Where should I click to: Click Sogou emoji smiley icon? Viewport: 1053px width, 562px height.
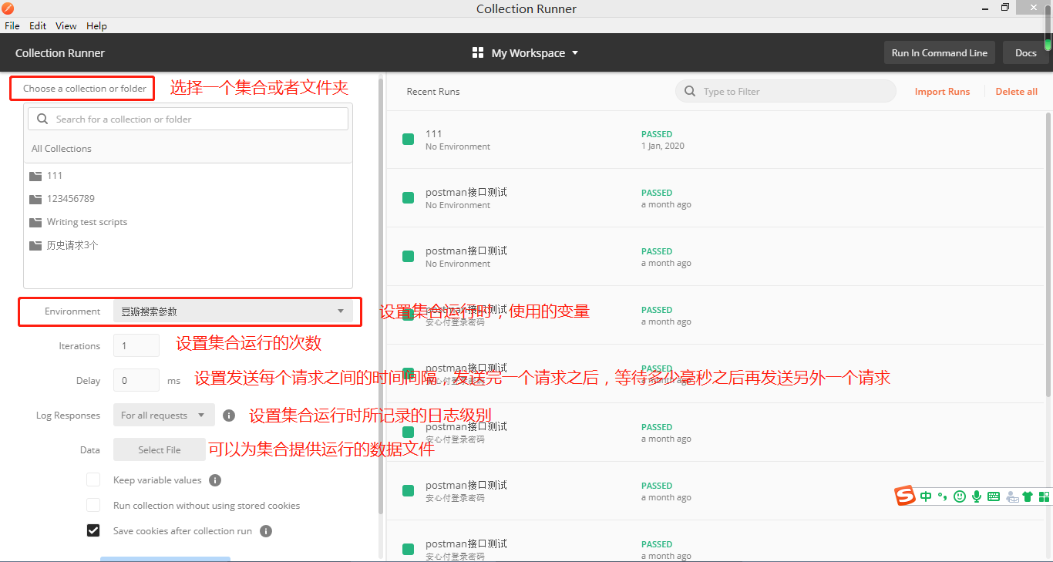(960, 496)
